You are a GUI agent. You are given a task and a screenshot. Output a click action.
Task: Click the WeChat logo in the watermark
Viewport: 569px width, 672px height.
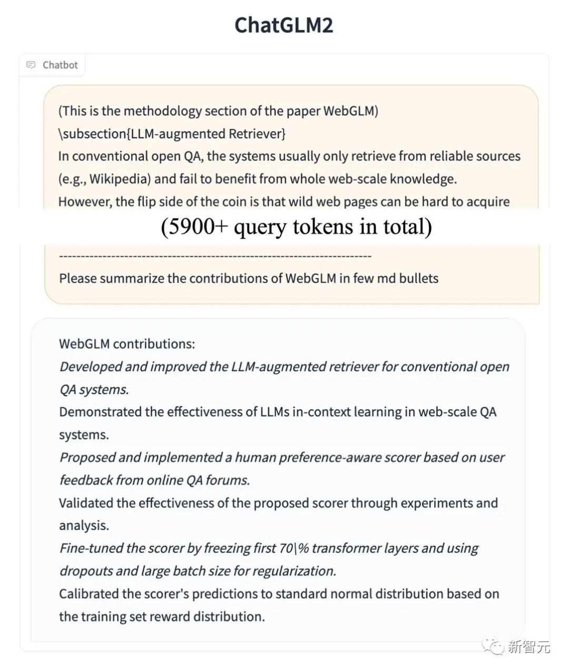pyautogui.click(x=495, y=646)
